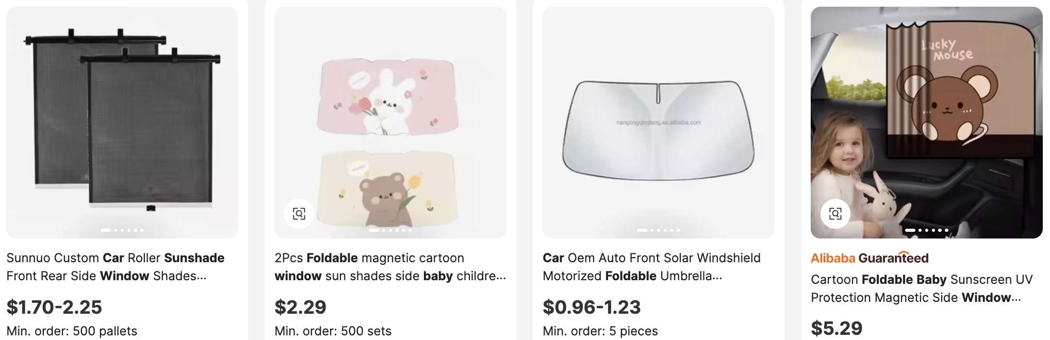Click the $2.29 price
Screen dimensions: 1050x340
pyautogui.click(x=300, y=307)
